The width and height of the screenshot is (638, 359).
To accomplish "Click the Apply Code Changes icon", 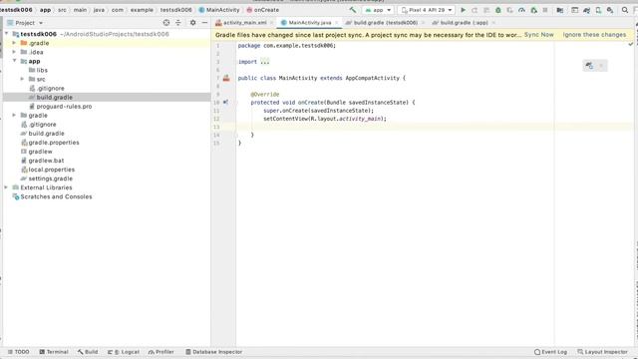I will point(486,10).
